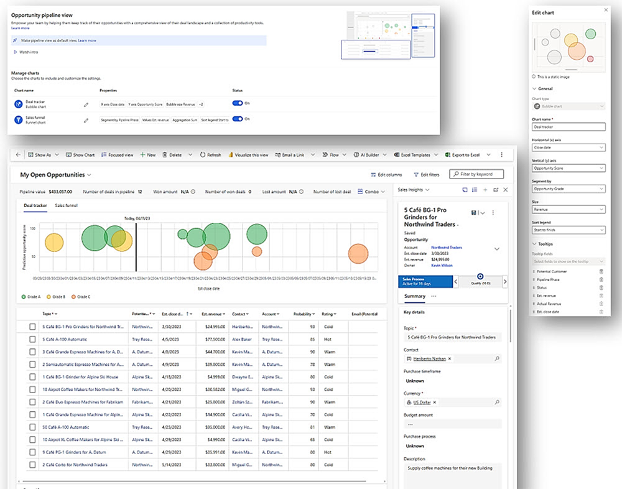
Task: Edit the Deal tracker chart with pencil icon
Action: click(x=86, y=105)
